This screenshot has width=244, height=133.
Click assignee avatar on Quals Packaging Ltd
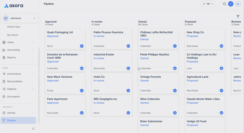(x=82, y=46)
